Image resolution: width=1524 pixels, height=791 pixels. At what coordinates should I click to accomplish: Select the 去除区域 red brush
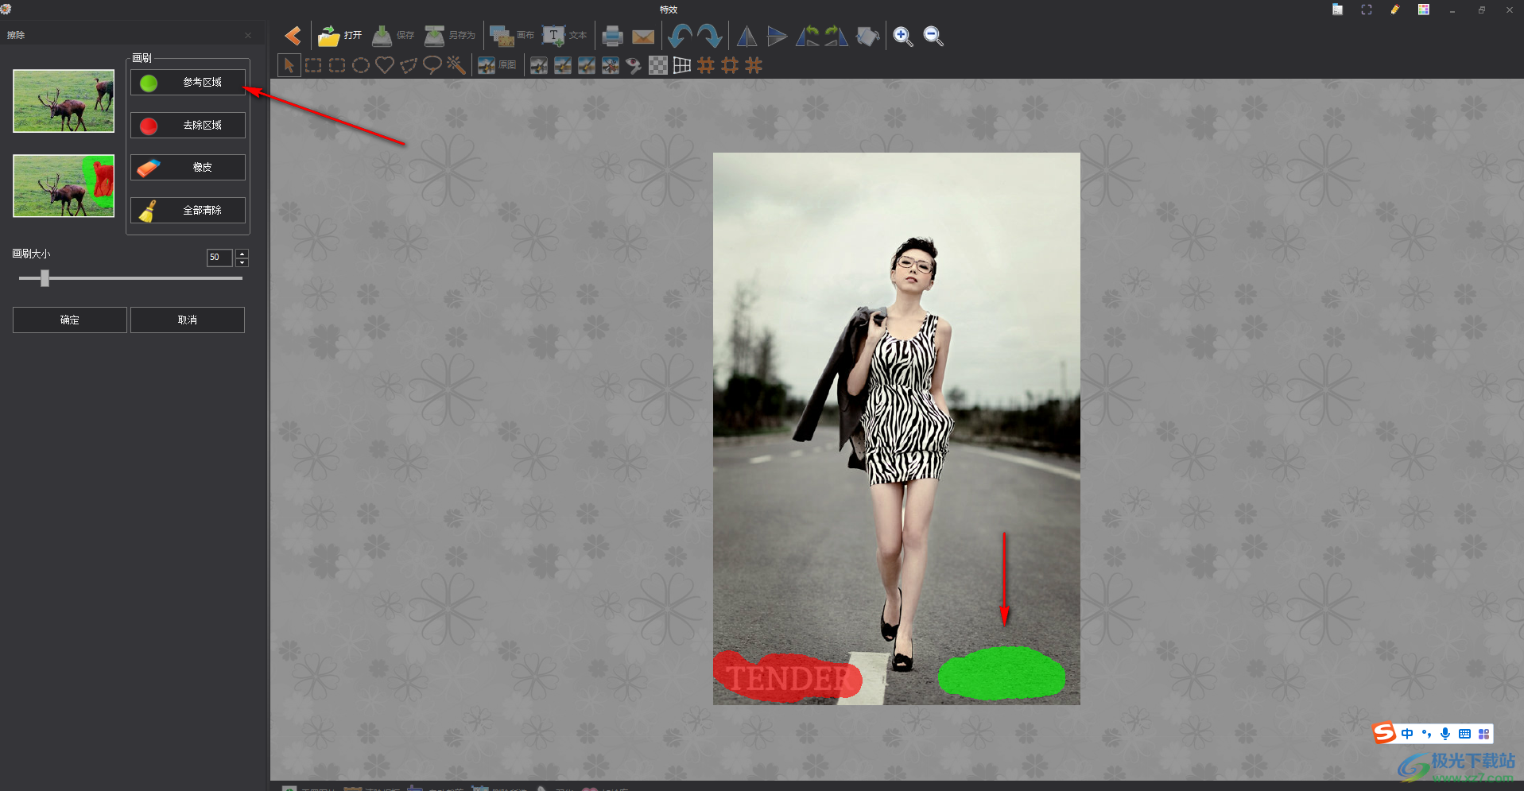tap(188, 126)
